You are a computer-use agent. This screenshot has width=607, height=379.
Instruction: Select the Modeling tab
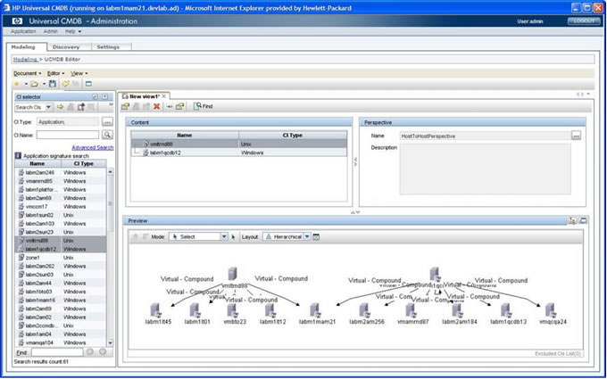pos(23,46)
